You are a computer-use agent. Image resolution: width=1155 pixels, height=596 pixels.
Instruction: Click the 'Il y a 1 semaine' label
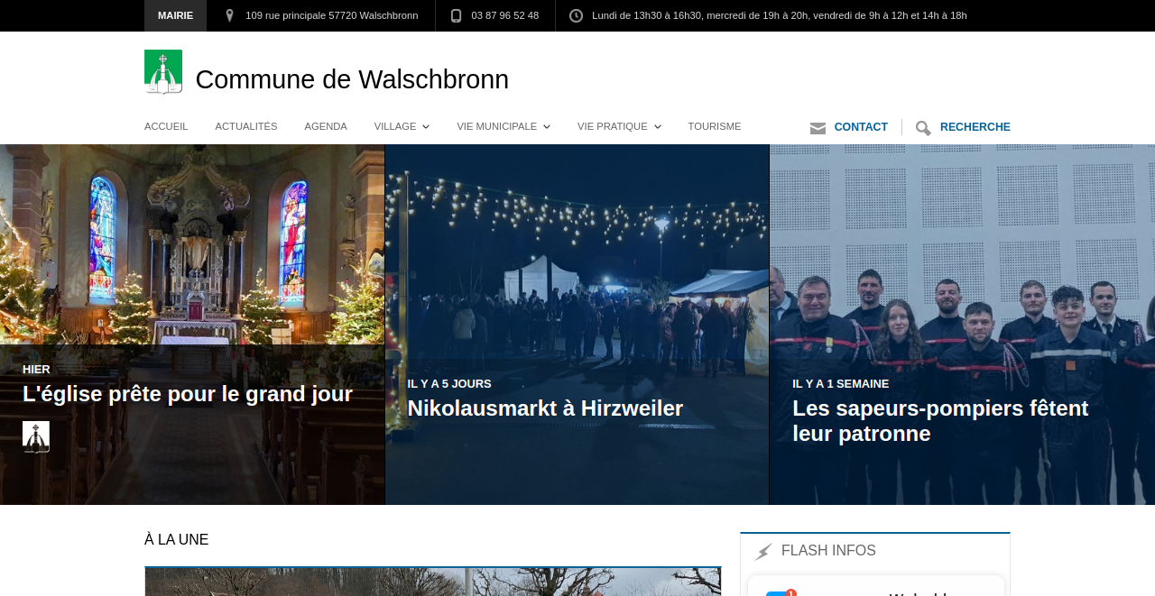(x=841, y=384)
